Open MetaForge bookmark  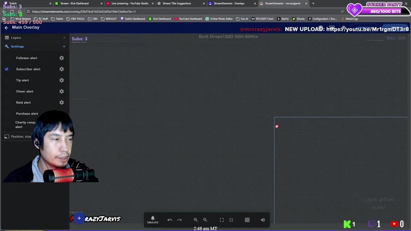click(x=350, y=19)
